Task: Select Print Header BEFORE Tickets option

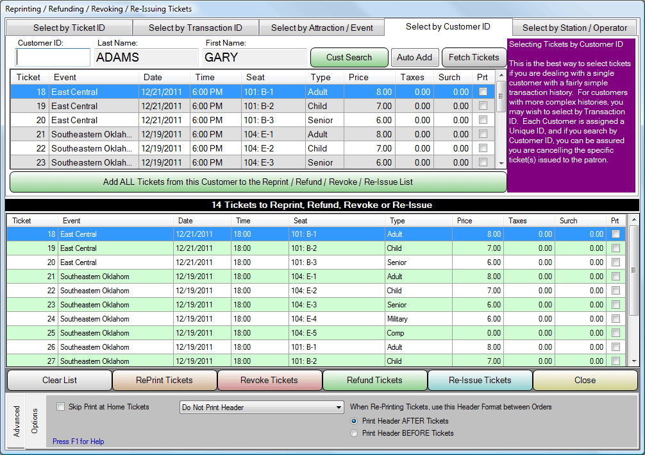Action: tap(355, 433)
